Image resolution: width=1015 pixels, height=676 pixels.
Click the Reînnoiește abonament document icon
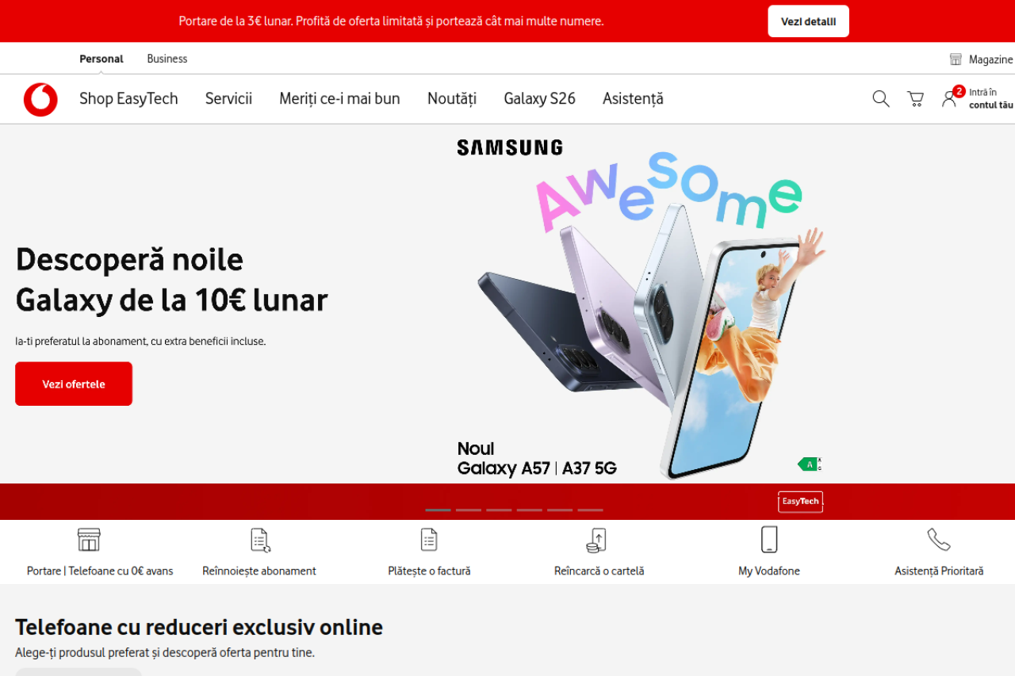(260, 540)
